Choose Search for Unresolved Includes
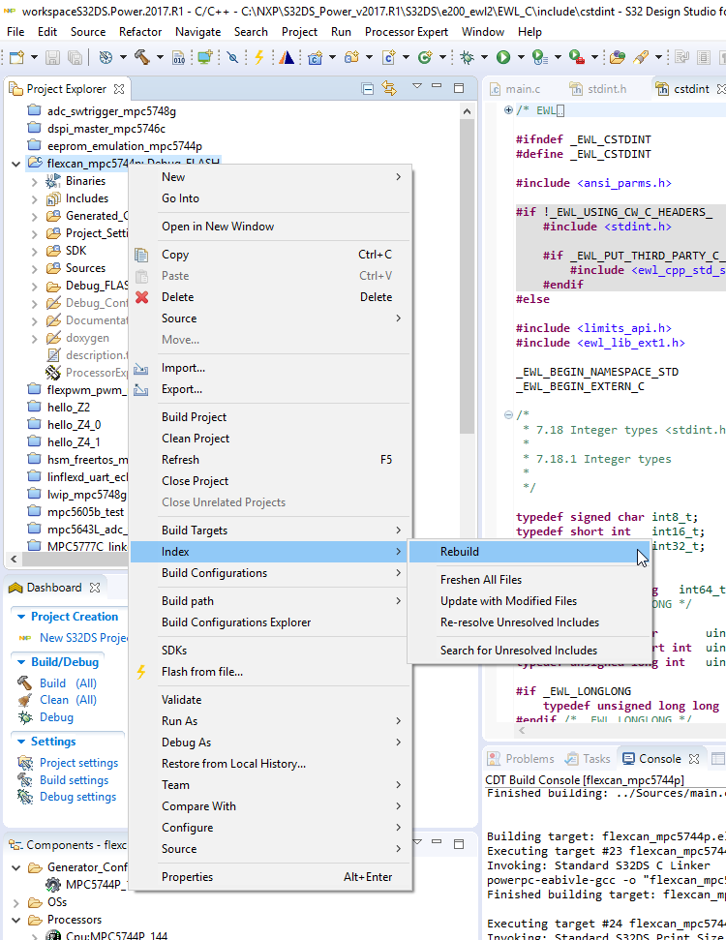Screen dimensions: 726x940 click(x=529, y=651)
